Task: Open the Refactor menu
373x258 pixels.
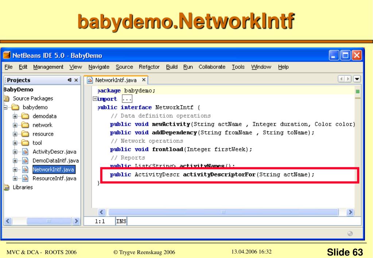Action: (x=149, y=67)
